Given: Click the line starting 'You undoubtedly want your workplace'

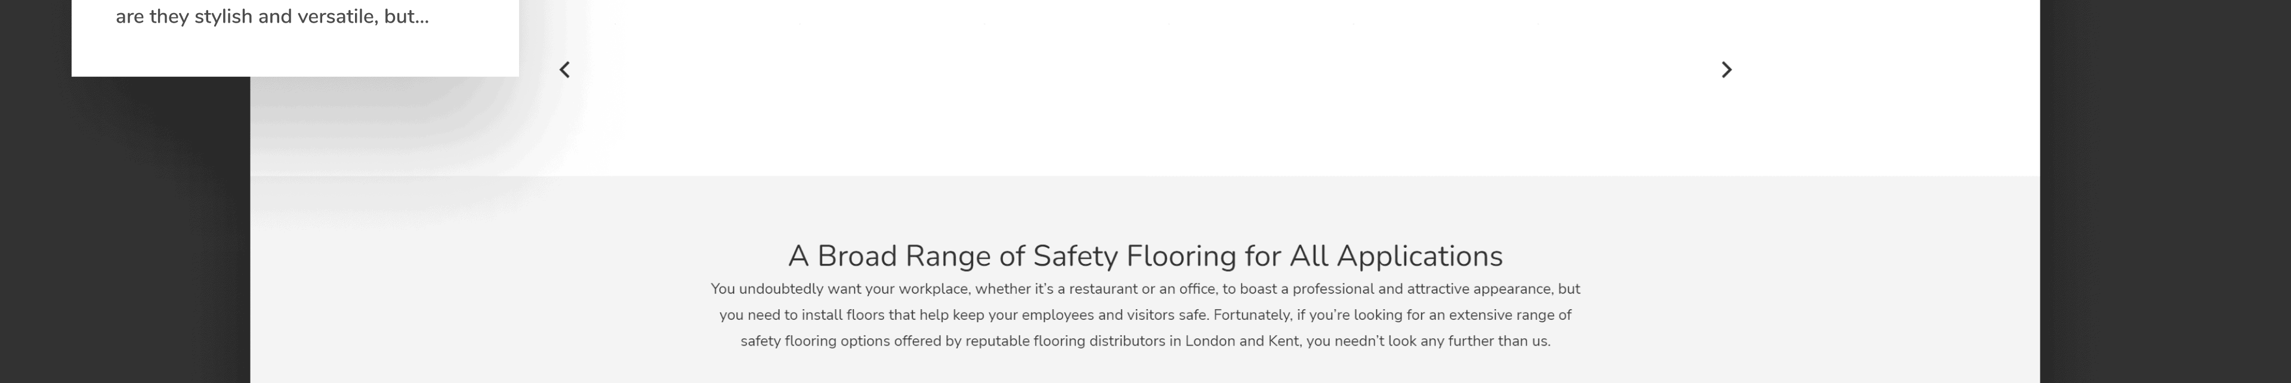Looking at the screenshot, I should (1145, 289).
